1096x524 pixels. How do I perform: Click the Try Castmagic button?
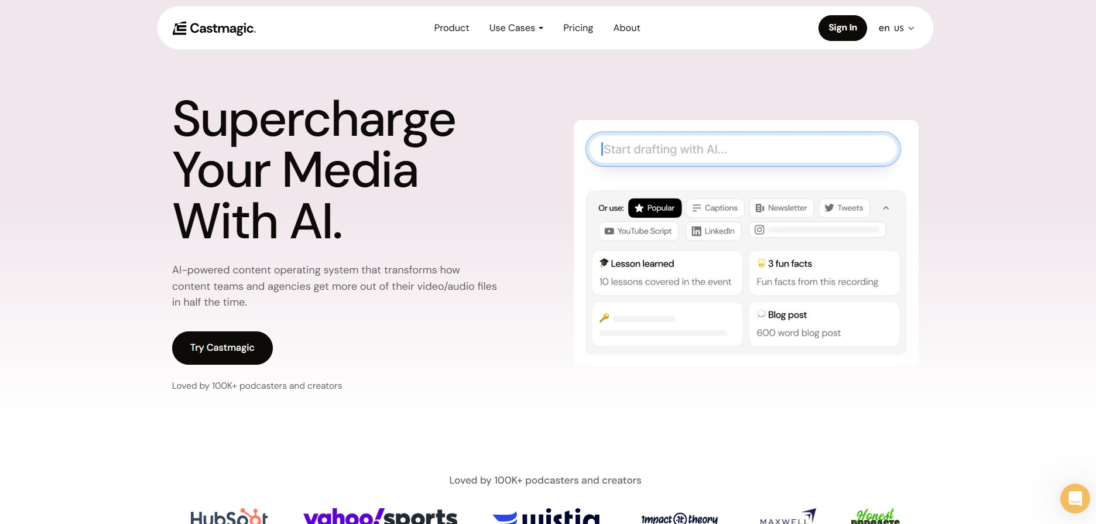pos(222,348)
